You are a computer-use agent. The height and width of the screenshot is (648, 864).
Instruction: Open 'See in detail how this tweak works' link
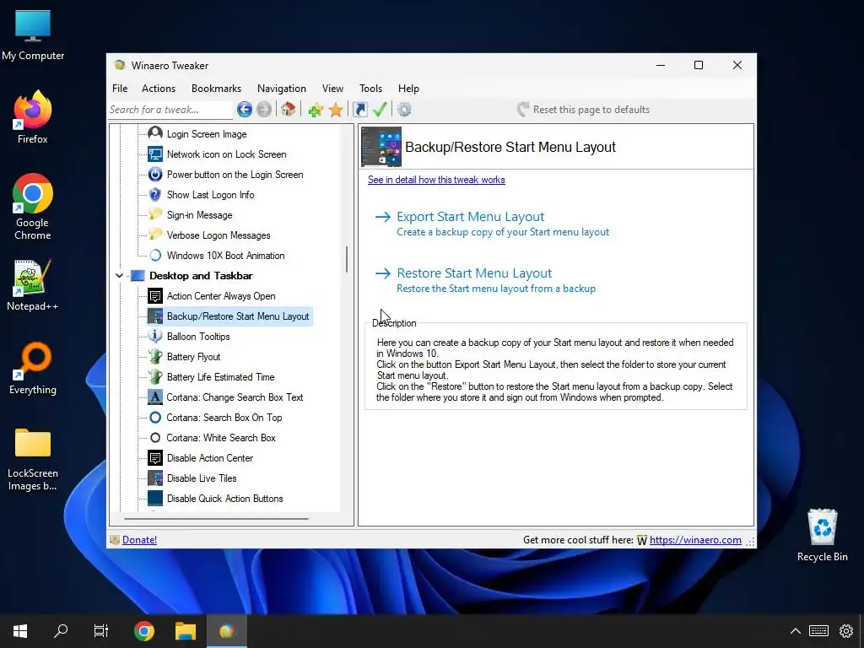pos(436,180)
